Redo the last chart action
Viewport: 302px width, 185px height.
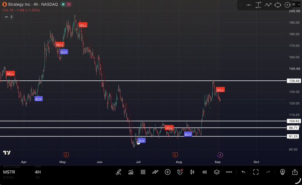[268, 172]
